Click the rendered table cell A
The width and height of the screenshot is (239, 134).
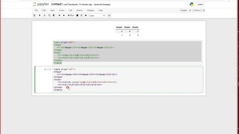pyautogui.click(x=122, y=31)
